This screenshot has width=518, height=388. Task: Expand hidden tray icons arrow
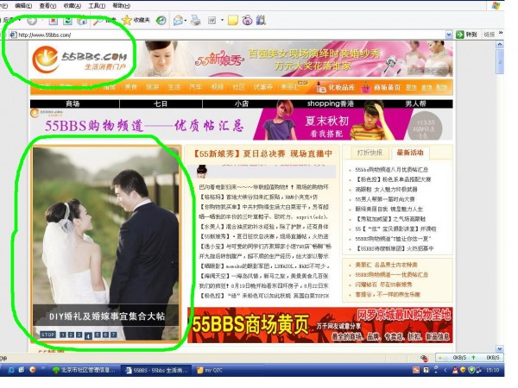[445, 370]
